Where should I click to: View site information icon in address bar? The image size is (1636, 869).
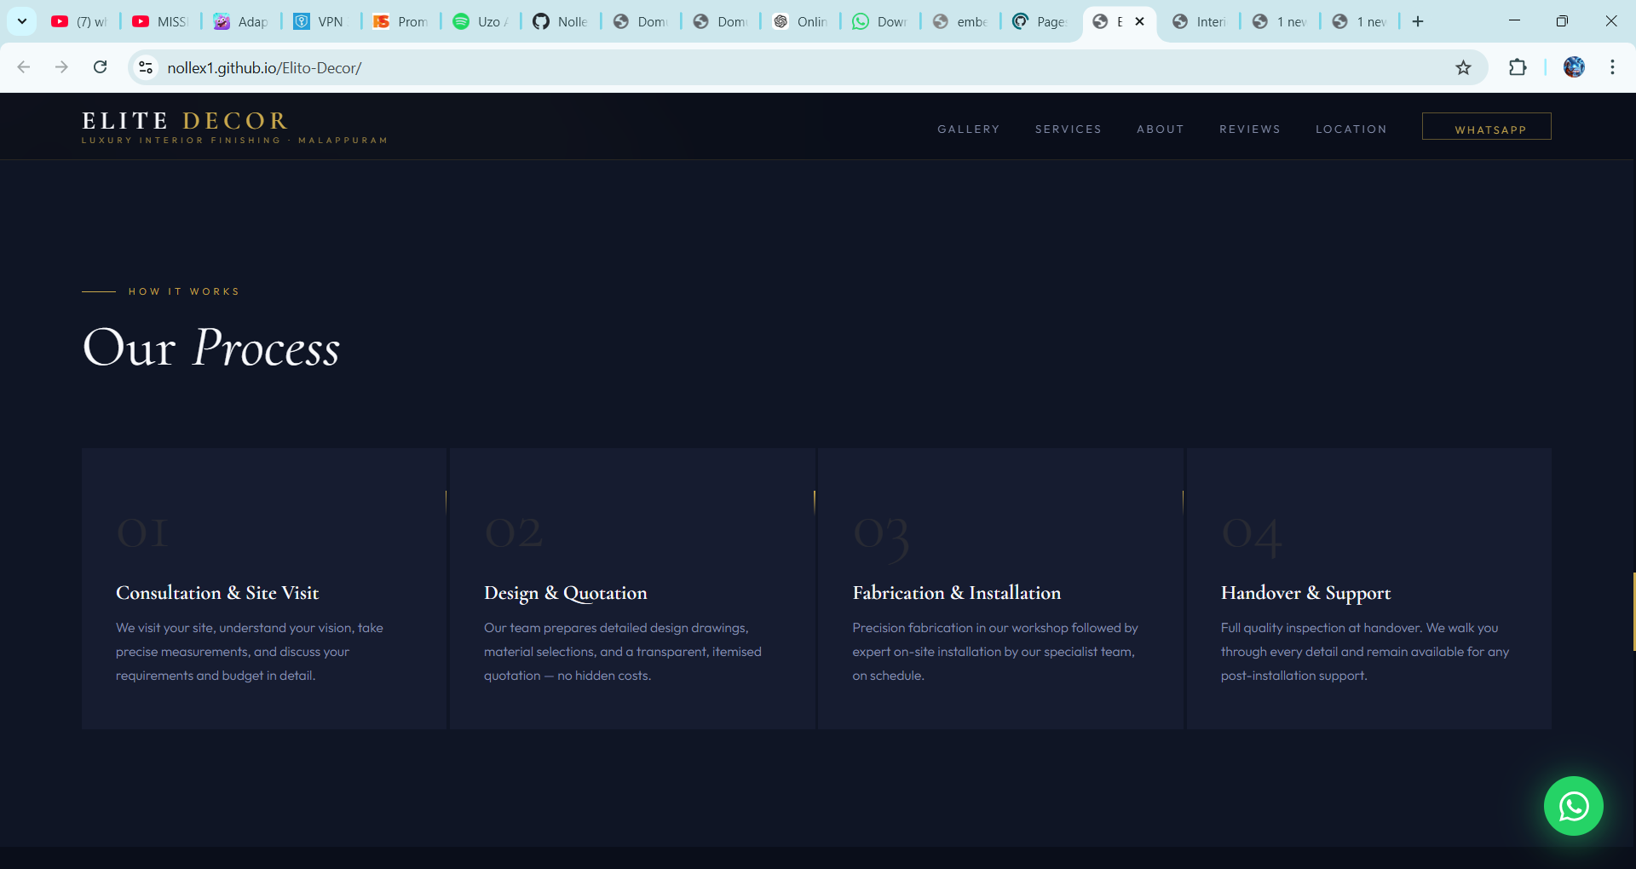[146, 67]
